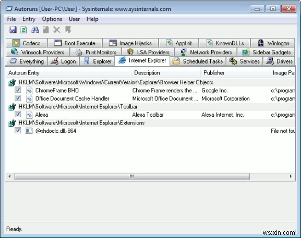Image resolution: width=301 pixels, height=238 pixels.
Task: Click the registry icon beside Internet Explorer\Toolbar key
Action: 12,107
